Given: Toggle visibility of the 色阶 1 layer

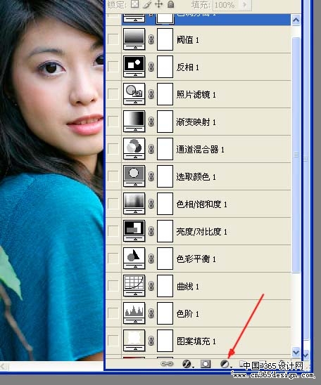Looking at the screenshot, I should (x=113, y=313).
